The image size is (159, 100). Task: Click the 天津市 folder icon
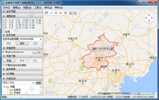click(x=11, y=93)
